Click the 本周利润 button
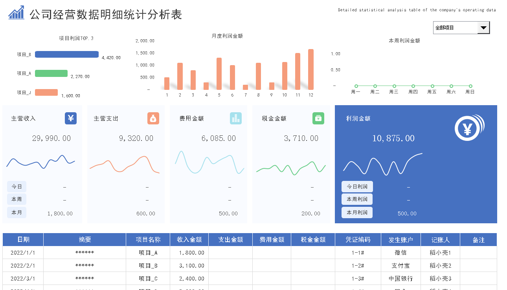 tap(357, 199)
